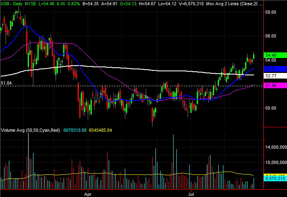Select the Jul date axis label

click(x=191, y=194)
